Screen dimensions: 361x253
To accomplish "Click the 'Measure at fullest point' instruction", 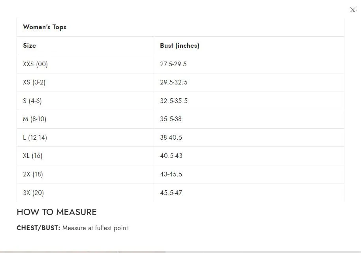I will tap(96, 228).
